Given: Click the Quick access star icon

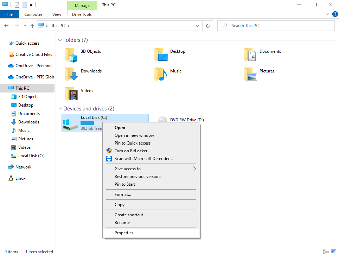Looking at the screenshot, I should 11,43.
